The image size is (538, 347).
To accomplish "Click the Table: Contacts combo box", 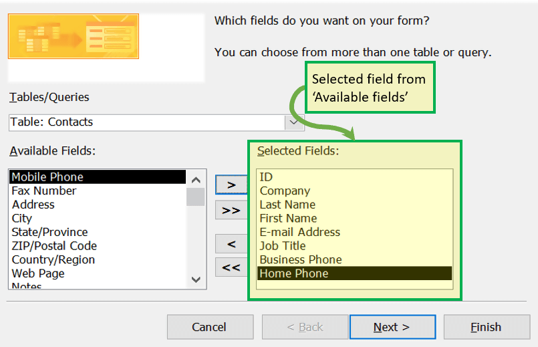I will click(x=156, y=122).
